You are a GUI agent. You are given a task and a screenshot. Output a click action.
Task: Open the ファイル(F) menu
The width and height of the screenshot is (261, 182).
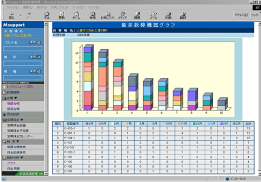[12, 7]
